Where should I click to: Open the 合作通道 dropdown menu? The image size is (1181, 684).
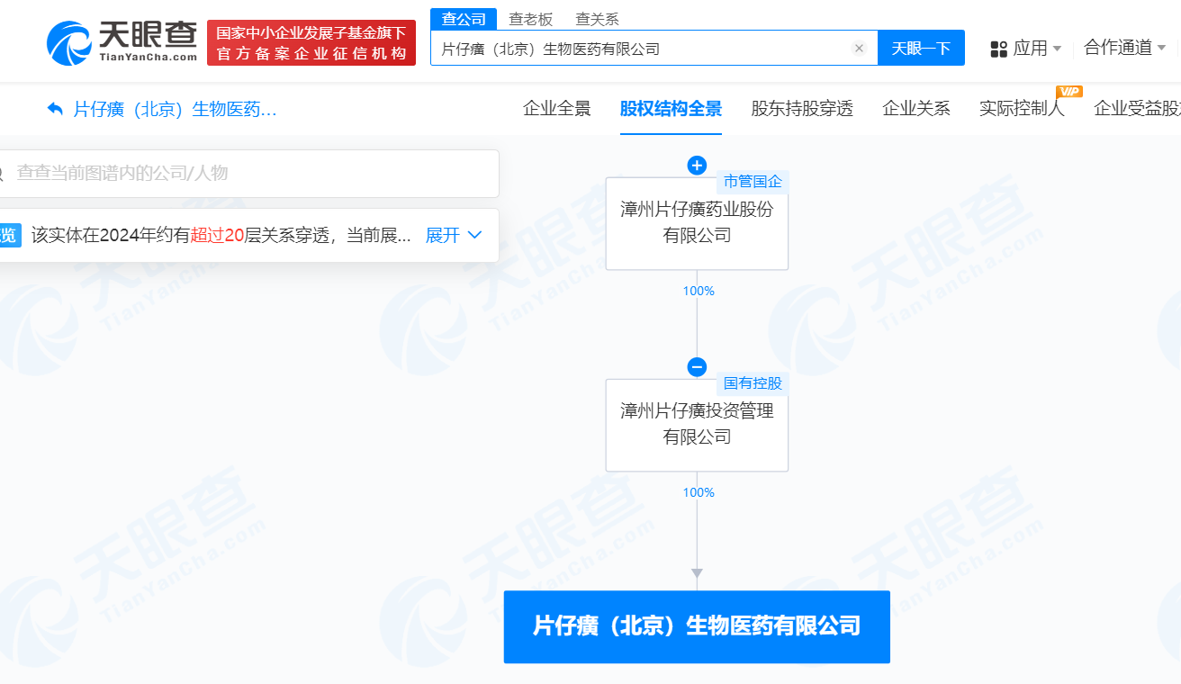[1125, 48]
